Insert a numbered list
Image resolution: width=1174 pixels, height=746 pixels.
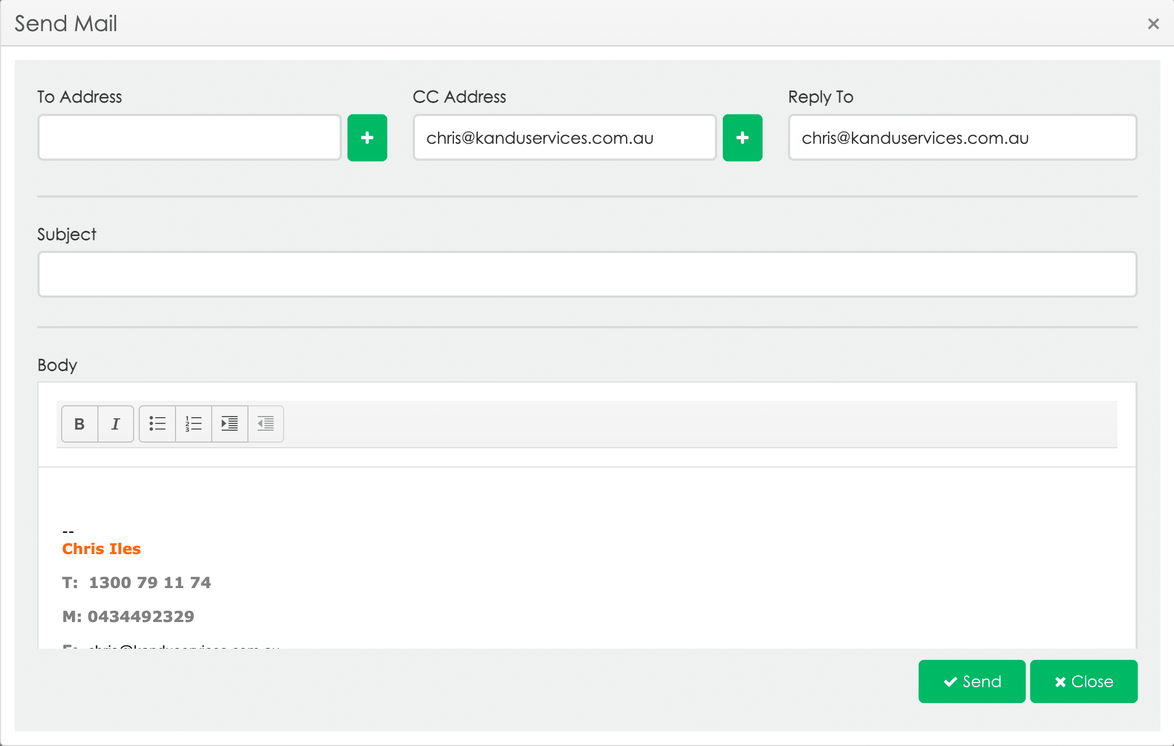click(194, 424)
